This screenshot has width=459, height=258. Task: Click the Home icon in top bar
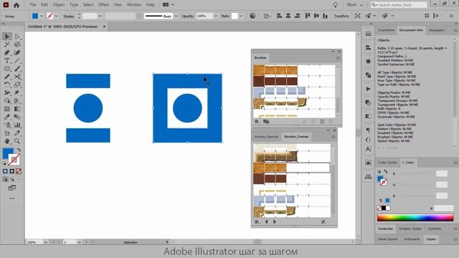pos(16,5)
